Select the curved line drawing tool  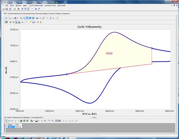[x=18, y=121]
